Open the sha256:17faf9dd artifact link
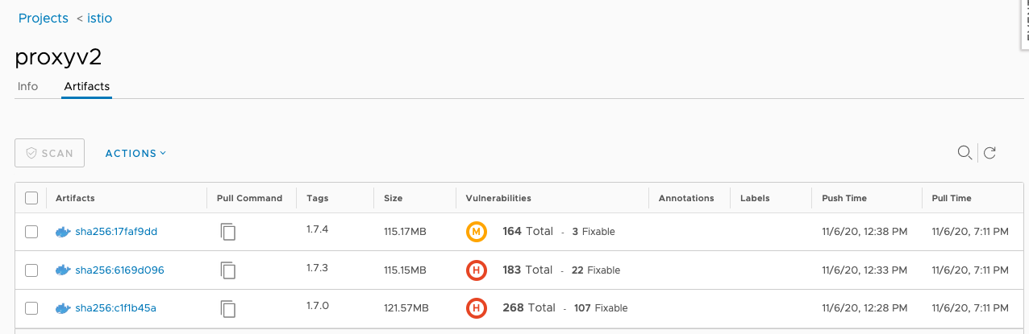 coord(115,232)
